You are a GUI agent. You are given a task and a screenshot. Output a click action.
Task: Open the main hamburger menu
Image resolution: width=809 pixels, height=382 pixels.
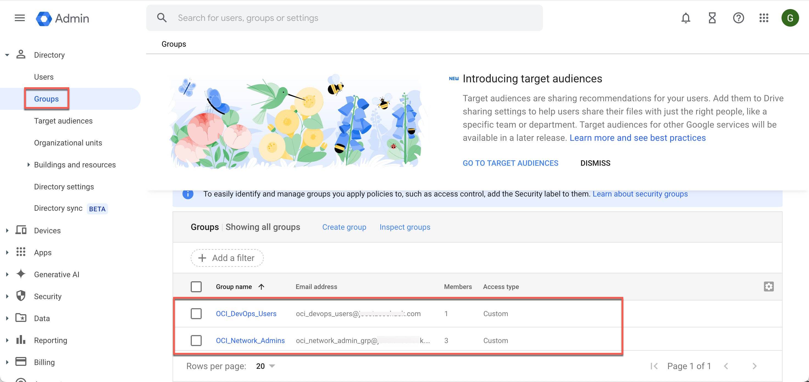point(20,18)
